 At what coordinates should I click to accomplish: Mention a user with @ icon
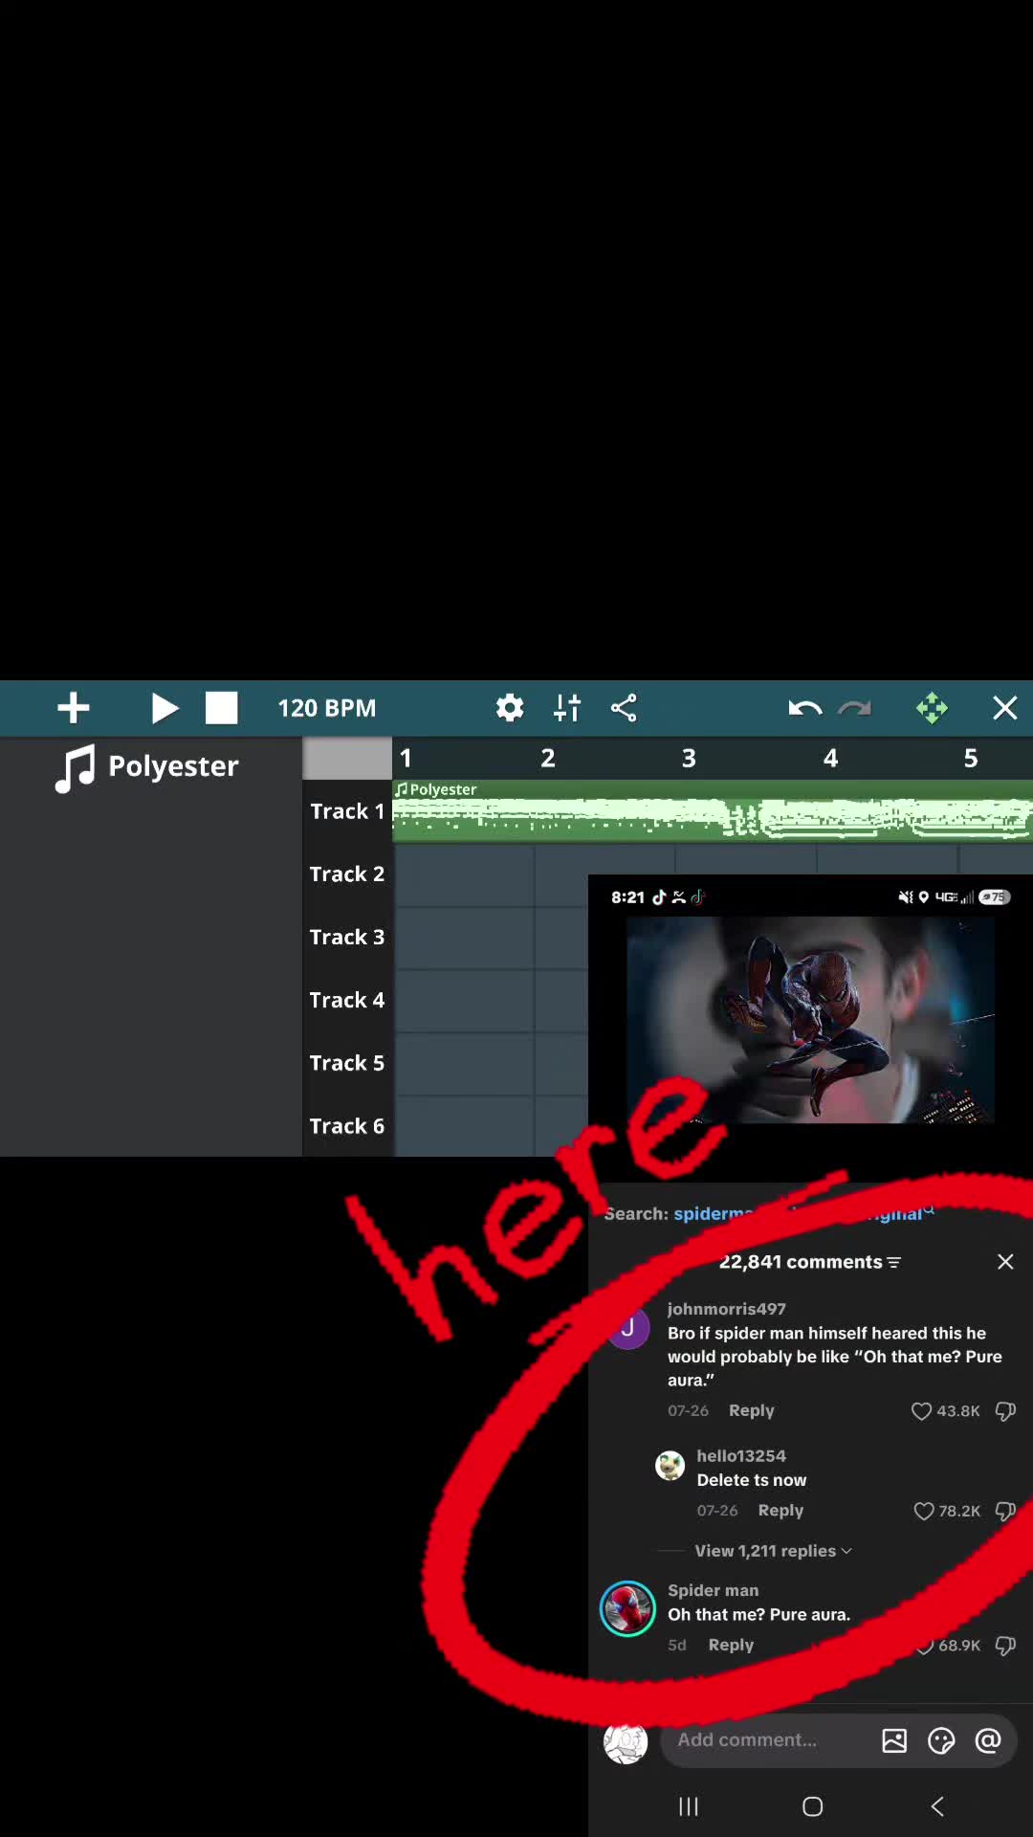(988, 1740)
